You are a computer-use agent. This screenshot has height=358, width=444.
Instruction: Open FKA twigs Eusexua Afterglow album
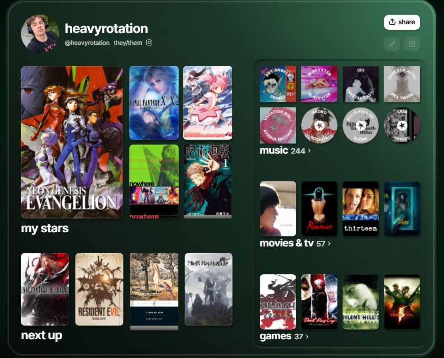[402, 84]
